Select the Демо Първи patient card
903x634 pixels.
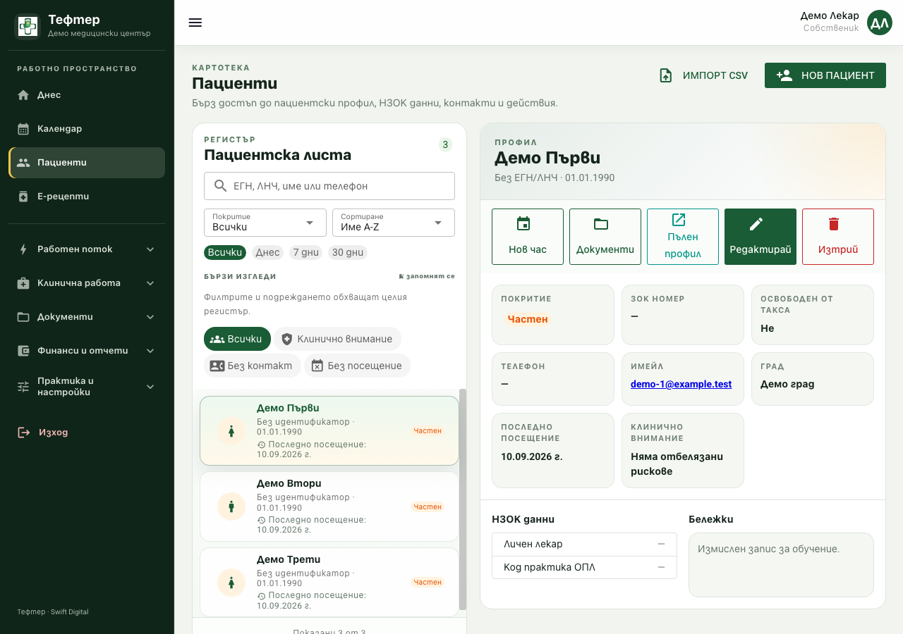click(329, 430)
